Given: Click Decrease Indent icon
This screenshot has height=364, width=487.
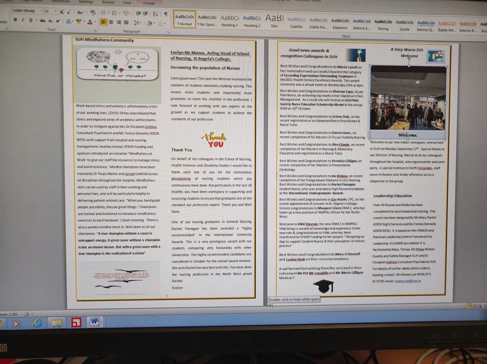Looking at the screenshot, I should pyautogui.click(x=138, y=14).
